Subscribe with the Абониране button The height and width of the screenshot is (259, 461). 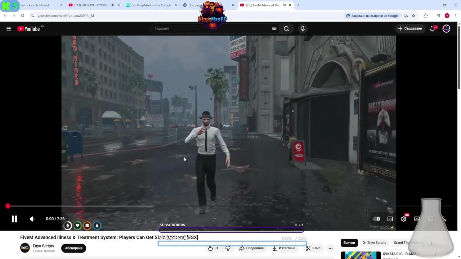74,248
